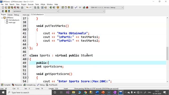Image resolution: width=169 pixels, height=95 pixels.
Task: Open the Resources bottom panel tab
Action: point(17,85)
